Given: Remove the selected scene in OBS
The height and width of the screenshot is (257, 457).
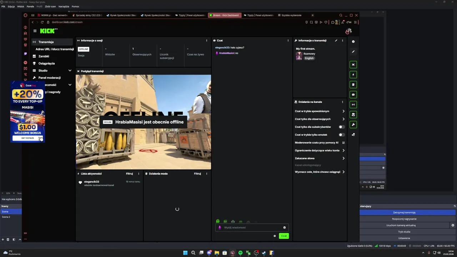Looking at the screenshot, I should click(x=8, y=240).
